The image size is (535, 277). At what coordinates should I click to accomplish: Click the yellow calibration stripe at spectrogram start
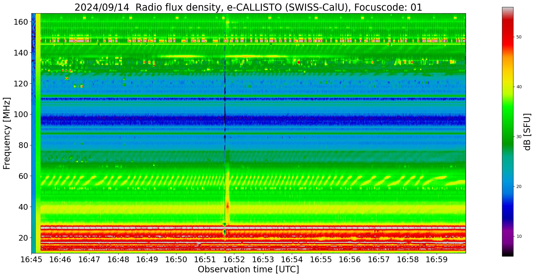[x=38, y=133]
